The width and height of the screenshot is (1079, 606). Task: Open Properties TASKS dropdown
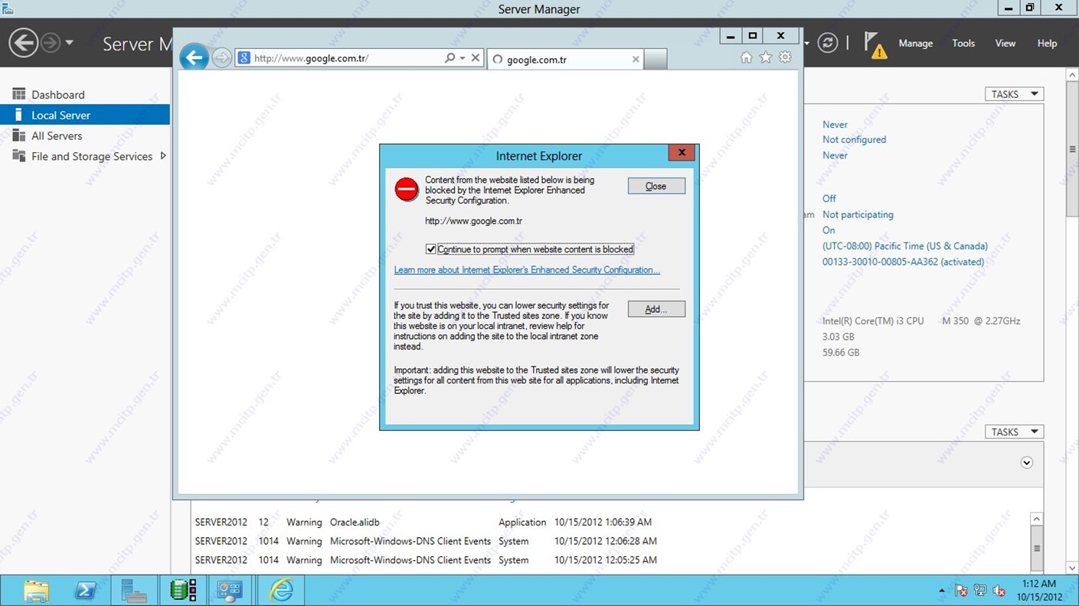[1015, 94]
